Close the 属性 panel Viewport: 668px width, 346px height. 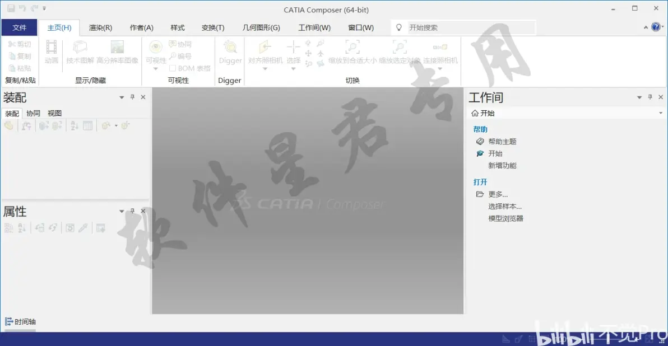pyautogui.click(x=143, y=211)
